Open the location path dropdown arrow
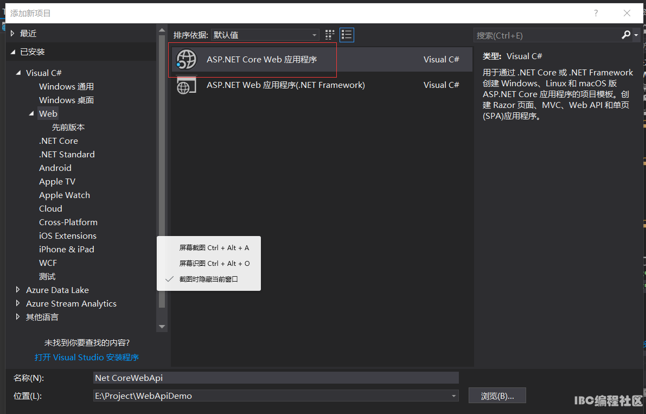This screenshot has width=646, height=414. [453, 396]
